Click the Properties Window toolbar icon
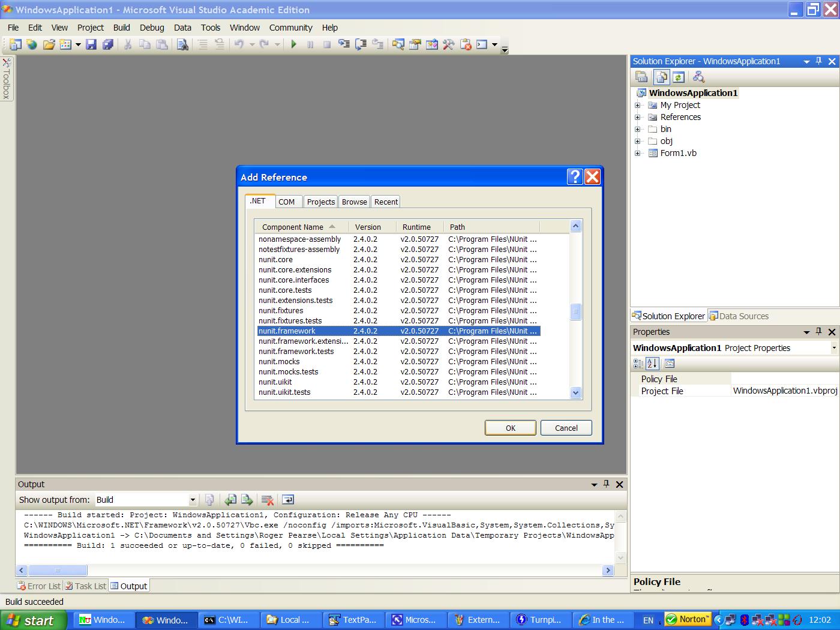The height and width of the screenshot is (630, 840). 415,44
